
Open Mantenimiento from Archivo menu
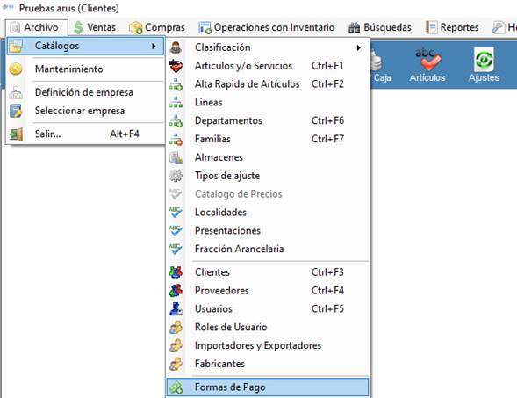[85, 69]
